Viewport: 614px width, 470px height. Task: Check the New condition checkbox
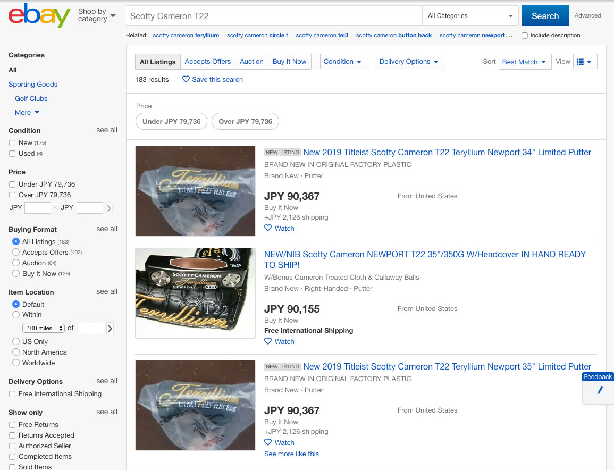point(12,143)
